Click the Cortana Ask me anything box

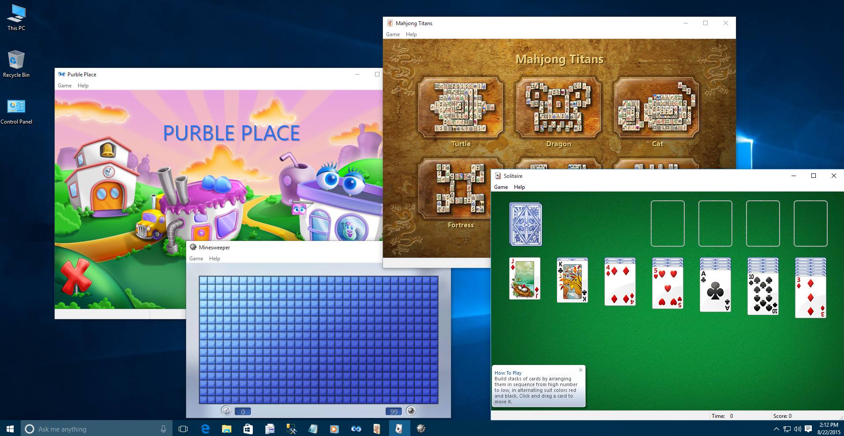click(x=97, y=428)
